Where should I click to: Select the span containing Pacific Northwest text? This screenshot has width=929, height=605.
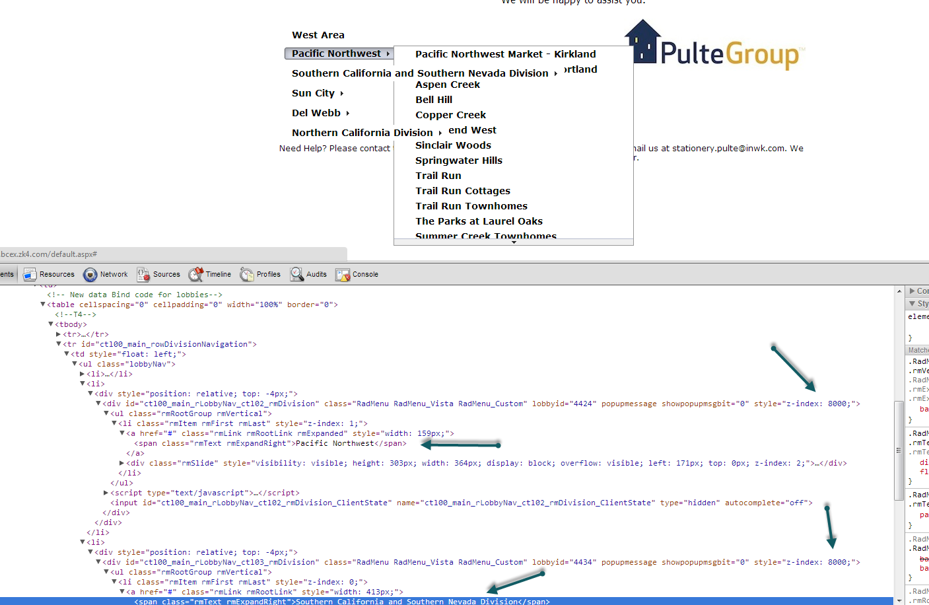270,443
